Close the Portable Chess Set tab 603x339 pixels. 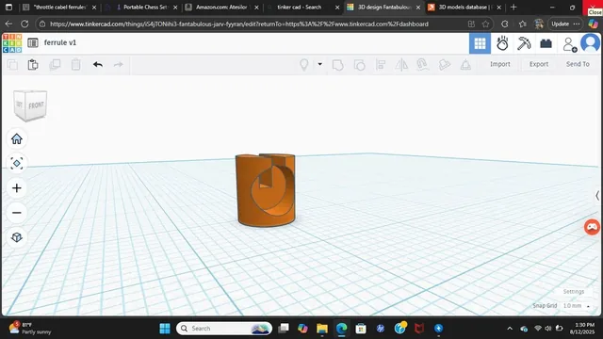(x=175, y=8)
